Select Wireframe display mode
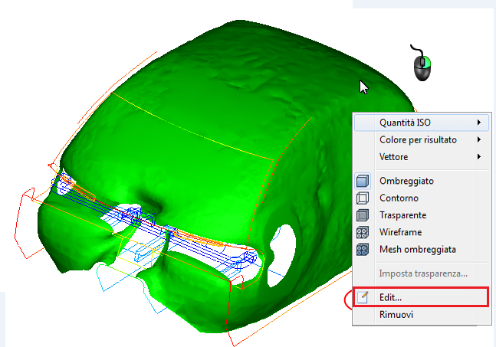This screenshot has width=496, height=347. pyautogui.click(x=422, y=232)
